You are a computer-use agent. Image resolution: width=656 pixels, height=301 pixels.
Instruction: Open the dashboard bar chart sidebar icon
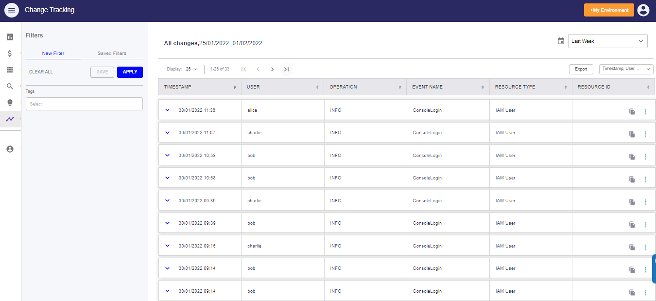tap(10, 37)
